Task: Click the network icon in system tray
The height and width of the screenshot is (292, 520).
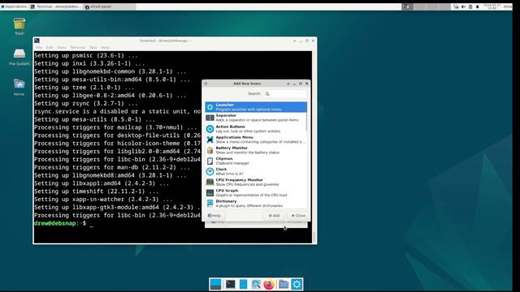Action: click(456, 6)
